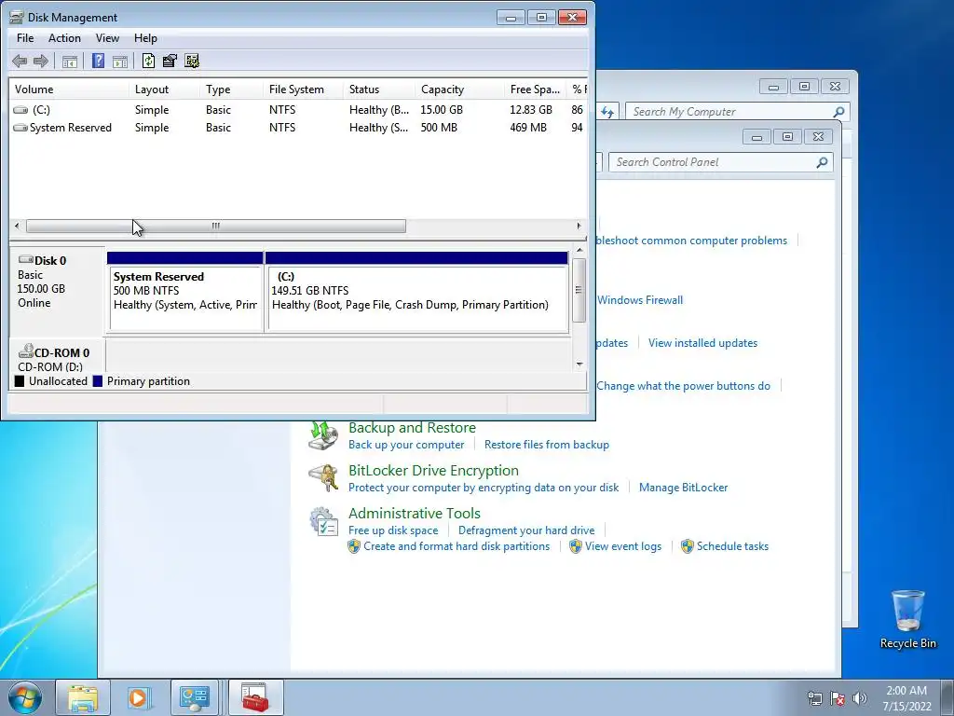Click the Back up your computer link
The height and width of the screenshot is (716, 954).
point(406,445)
